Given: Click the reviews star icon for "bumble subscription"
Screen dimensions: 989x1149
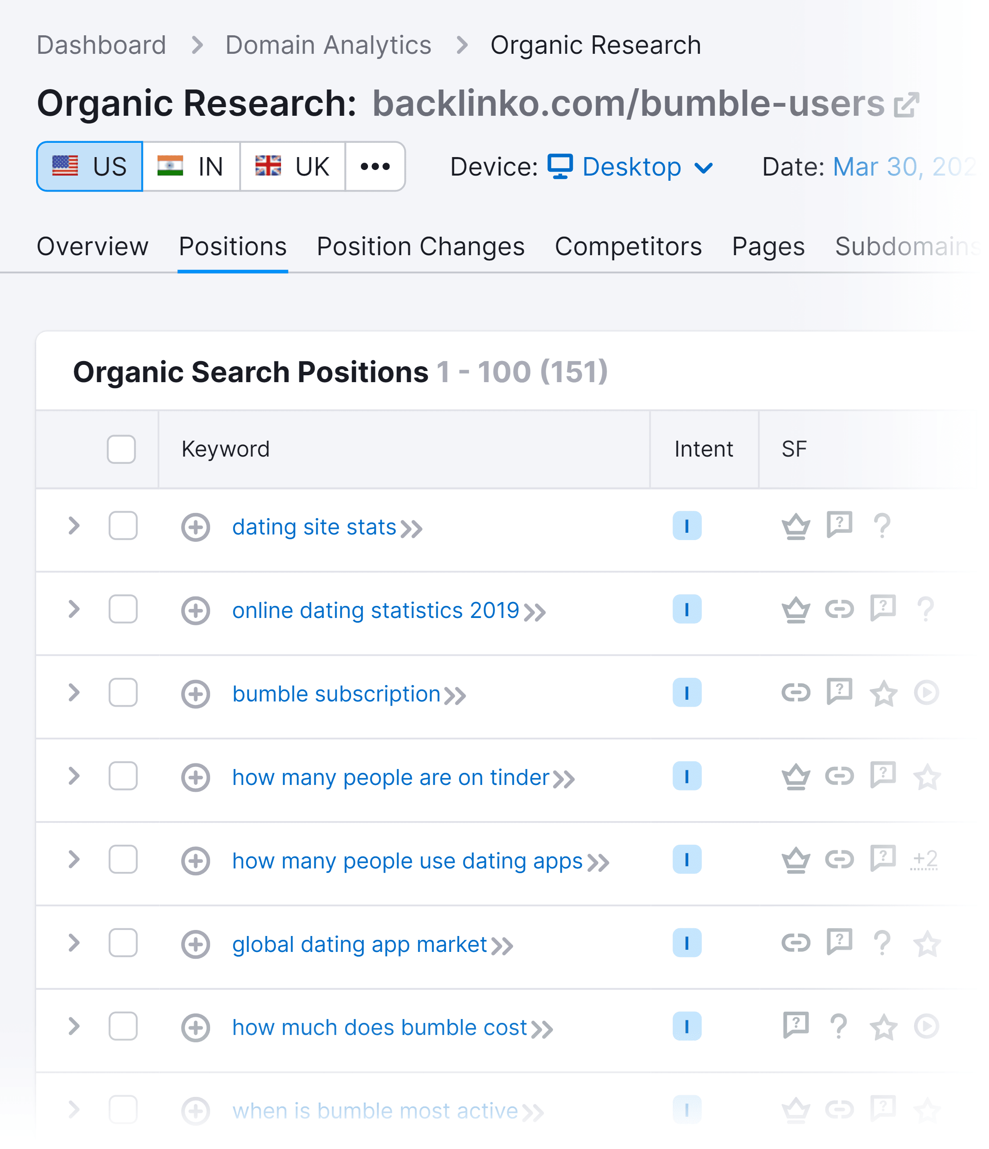Looking at the screenshot, I should coord(884,692).
